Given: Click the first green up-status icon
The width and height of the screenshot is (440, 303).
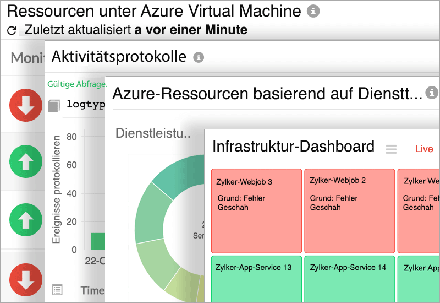Looking at the screenshot, I should [26, 161].
